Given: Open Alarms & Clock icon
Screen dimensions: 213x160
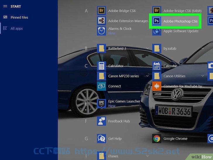Looking at the screenshot, I should point(102,31).
